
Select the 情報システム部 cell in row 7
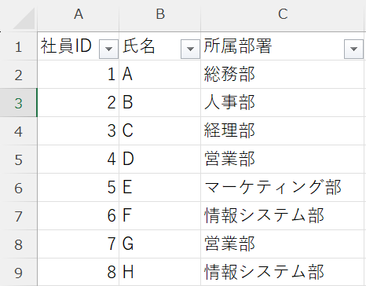point(284,216)
